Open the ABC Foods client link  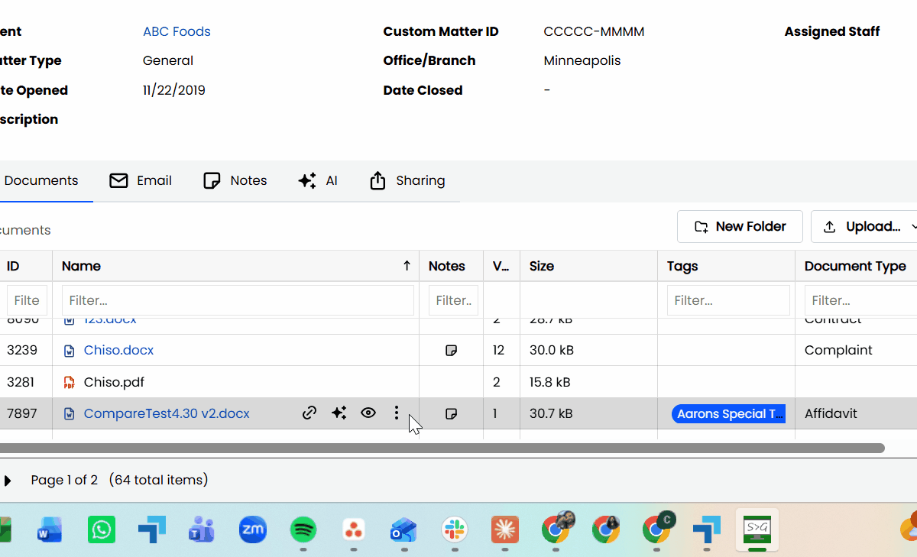177,32
